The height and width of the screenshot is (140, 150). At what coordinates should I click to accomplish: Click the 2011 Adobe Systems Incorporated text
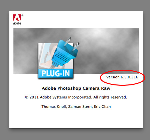[x=60, y=97]
